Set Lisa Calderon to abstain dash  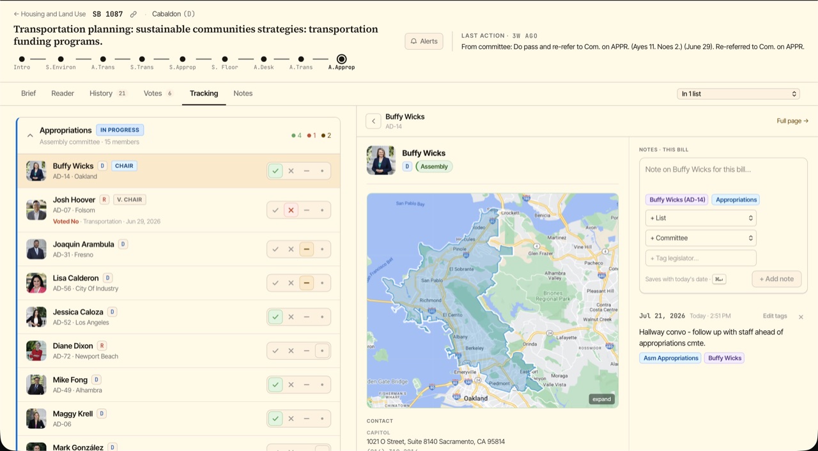pyautogui.click(x=307, y=283)
